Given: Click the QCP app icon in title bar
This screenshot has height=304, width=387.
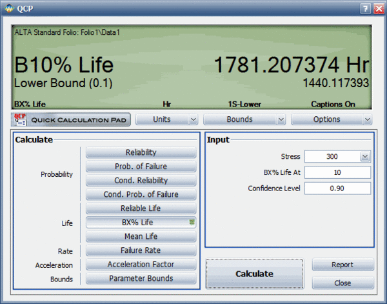Looking at the screenshot, I should pyautogui.click(x=9, y=8).
